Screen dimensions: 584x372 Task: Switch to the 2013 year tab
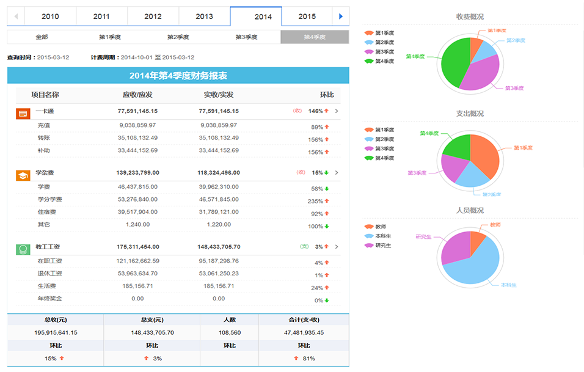point(204,16)
